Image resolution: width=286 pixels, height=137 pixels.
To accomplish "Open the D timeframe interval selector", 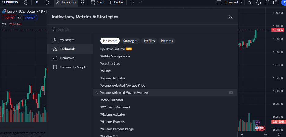I will click(37, 2).
